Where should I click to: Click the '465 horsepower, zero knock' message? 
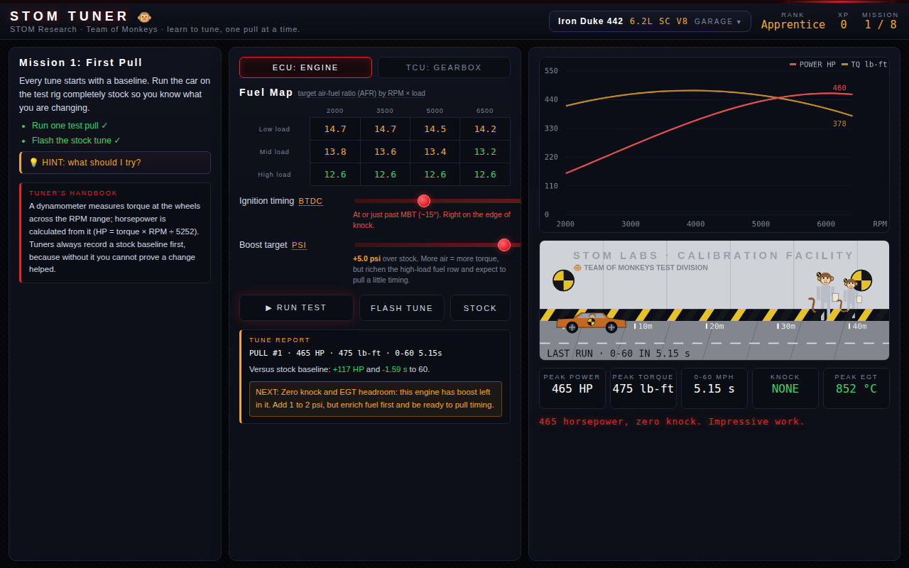point(672,421)
